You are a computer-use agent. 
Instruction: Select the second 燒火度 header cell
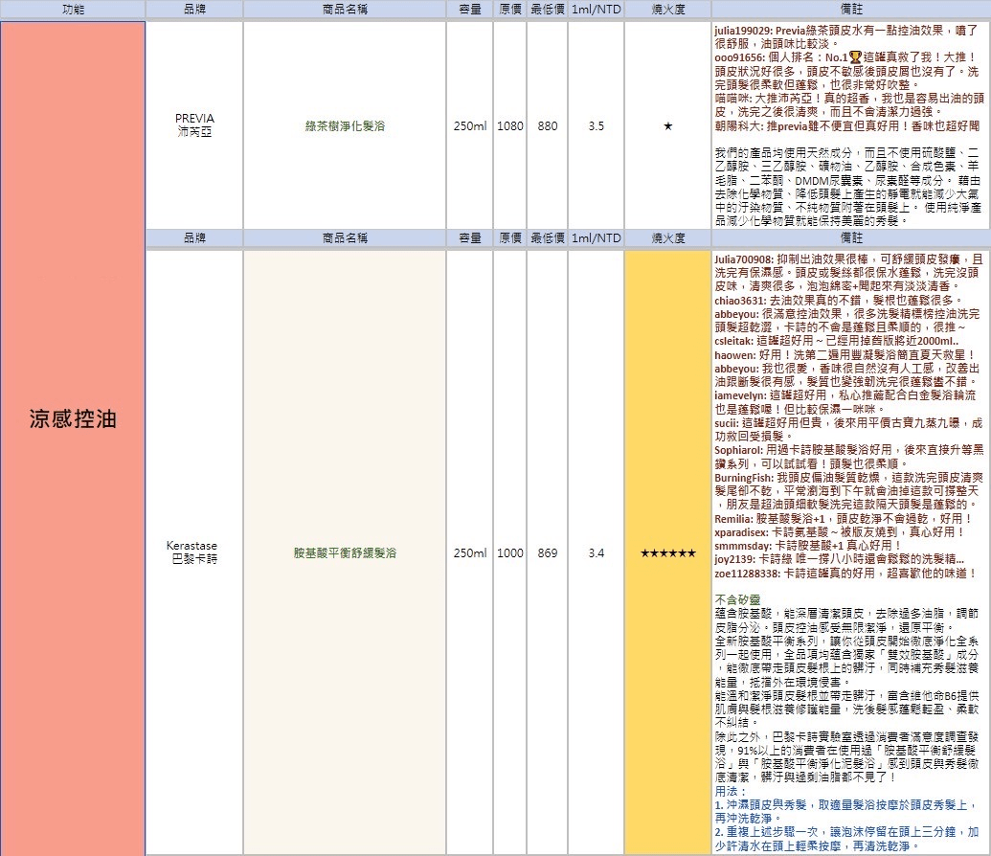pyautogui.click(x=668, y=237)
